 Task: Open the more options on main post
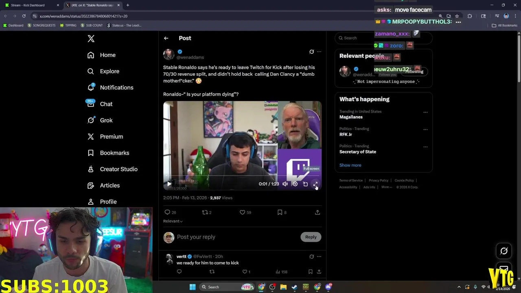click(319, 52)
